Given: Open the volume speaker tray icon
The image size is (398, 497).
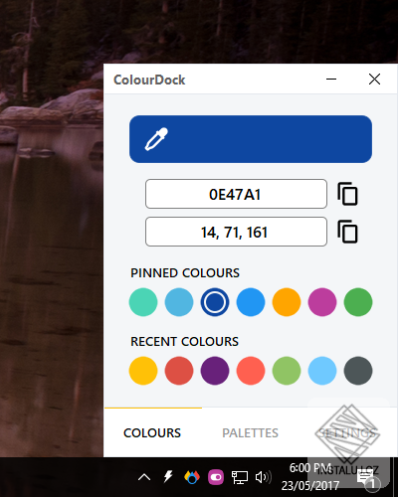Looking at the screenshot, I should [x=264, y=477].
